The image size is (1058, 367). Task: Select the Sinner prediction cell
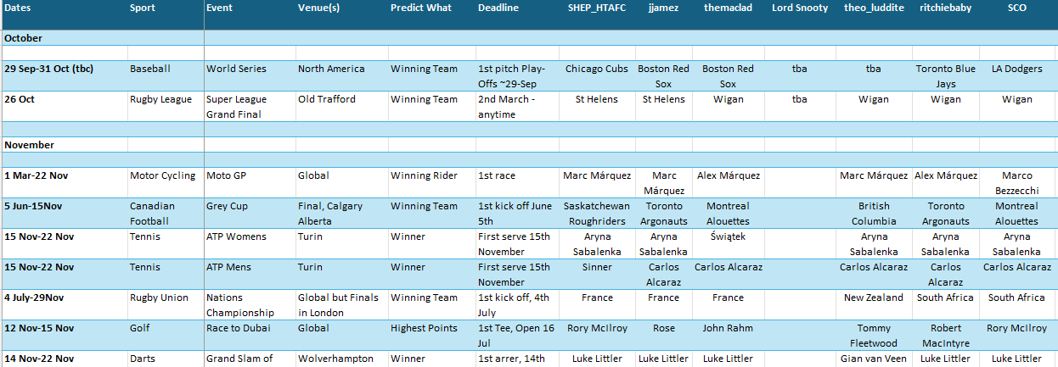coord(596,274)
